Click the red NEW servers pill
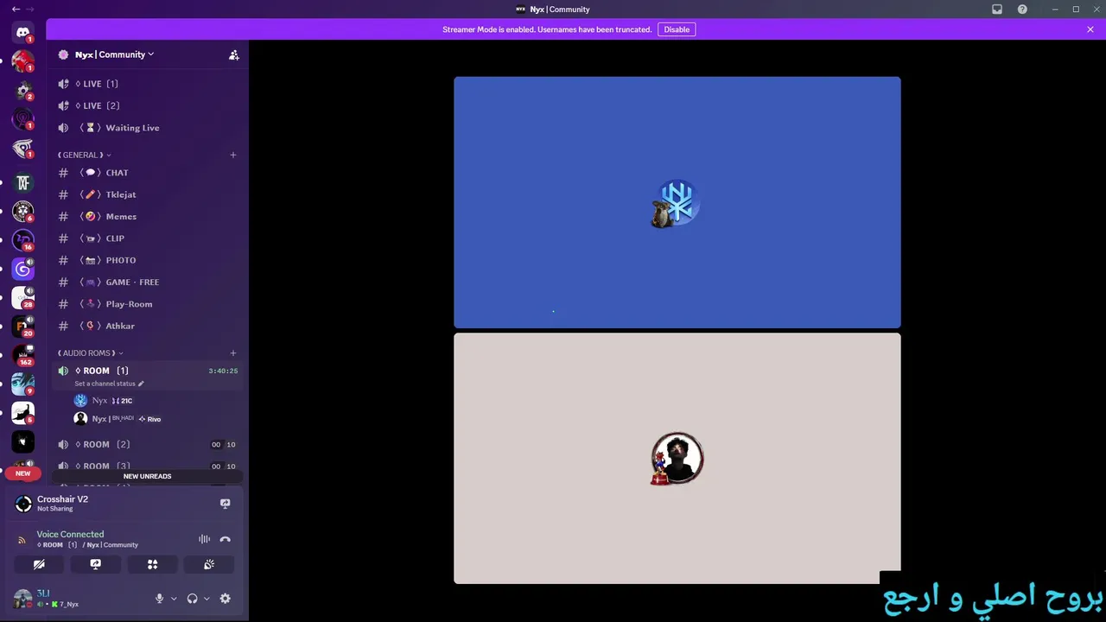 click(x=23, y=473)
